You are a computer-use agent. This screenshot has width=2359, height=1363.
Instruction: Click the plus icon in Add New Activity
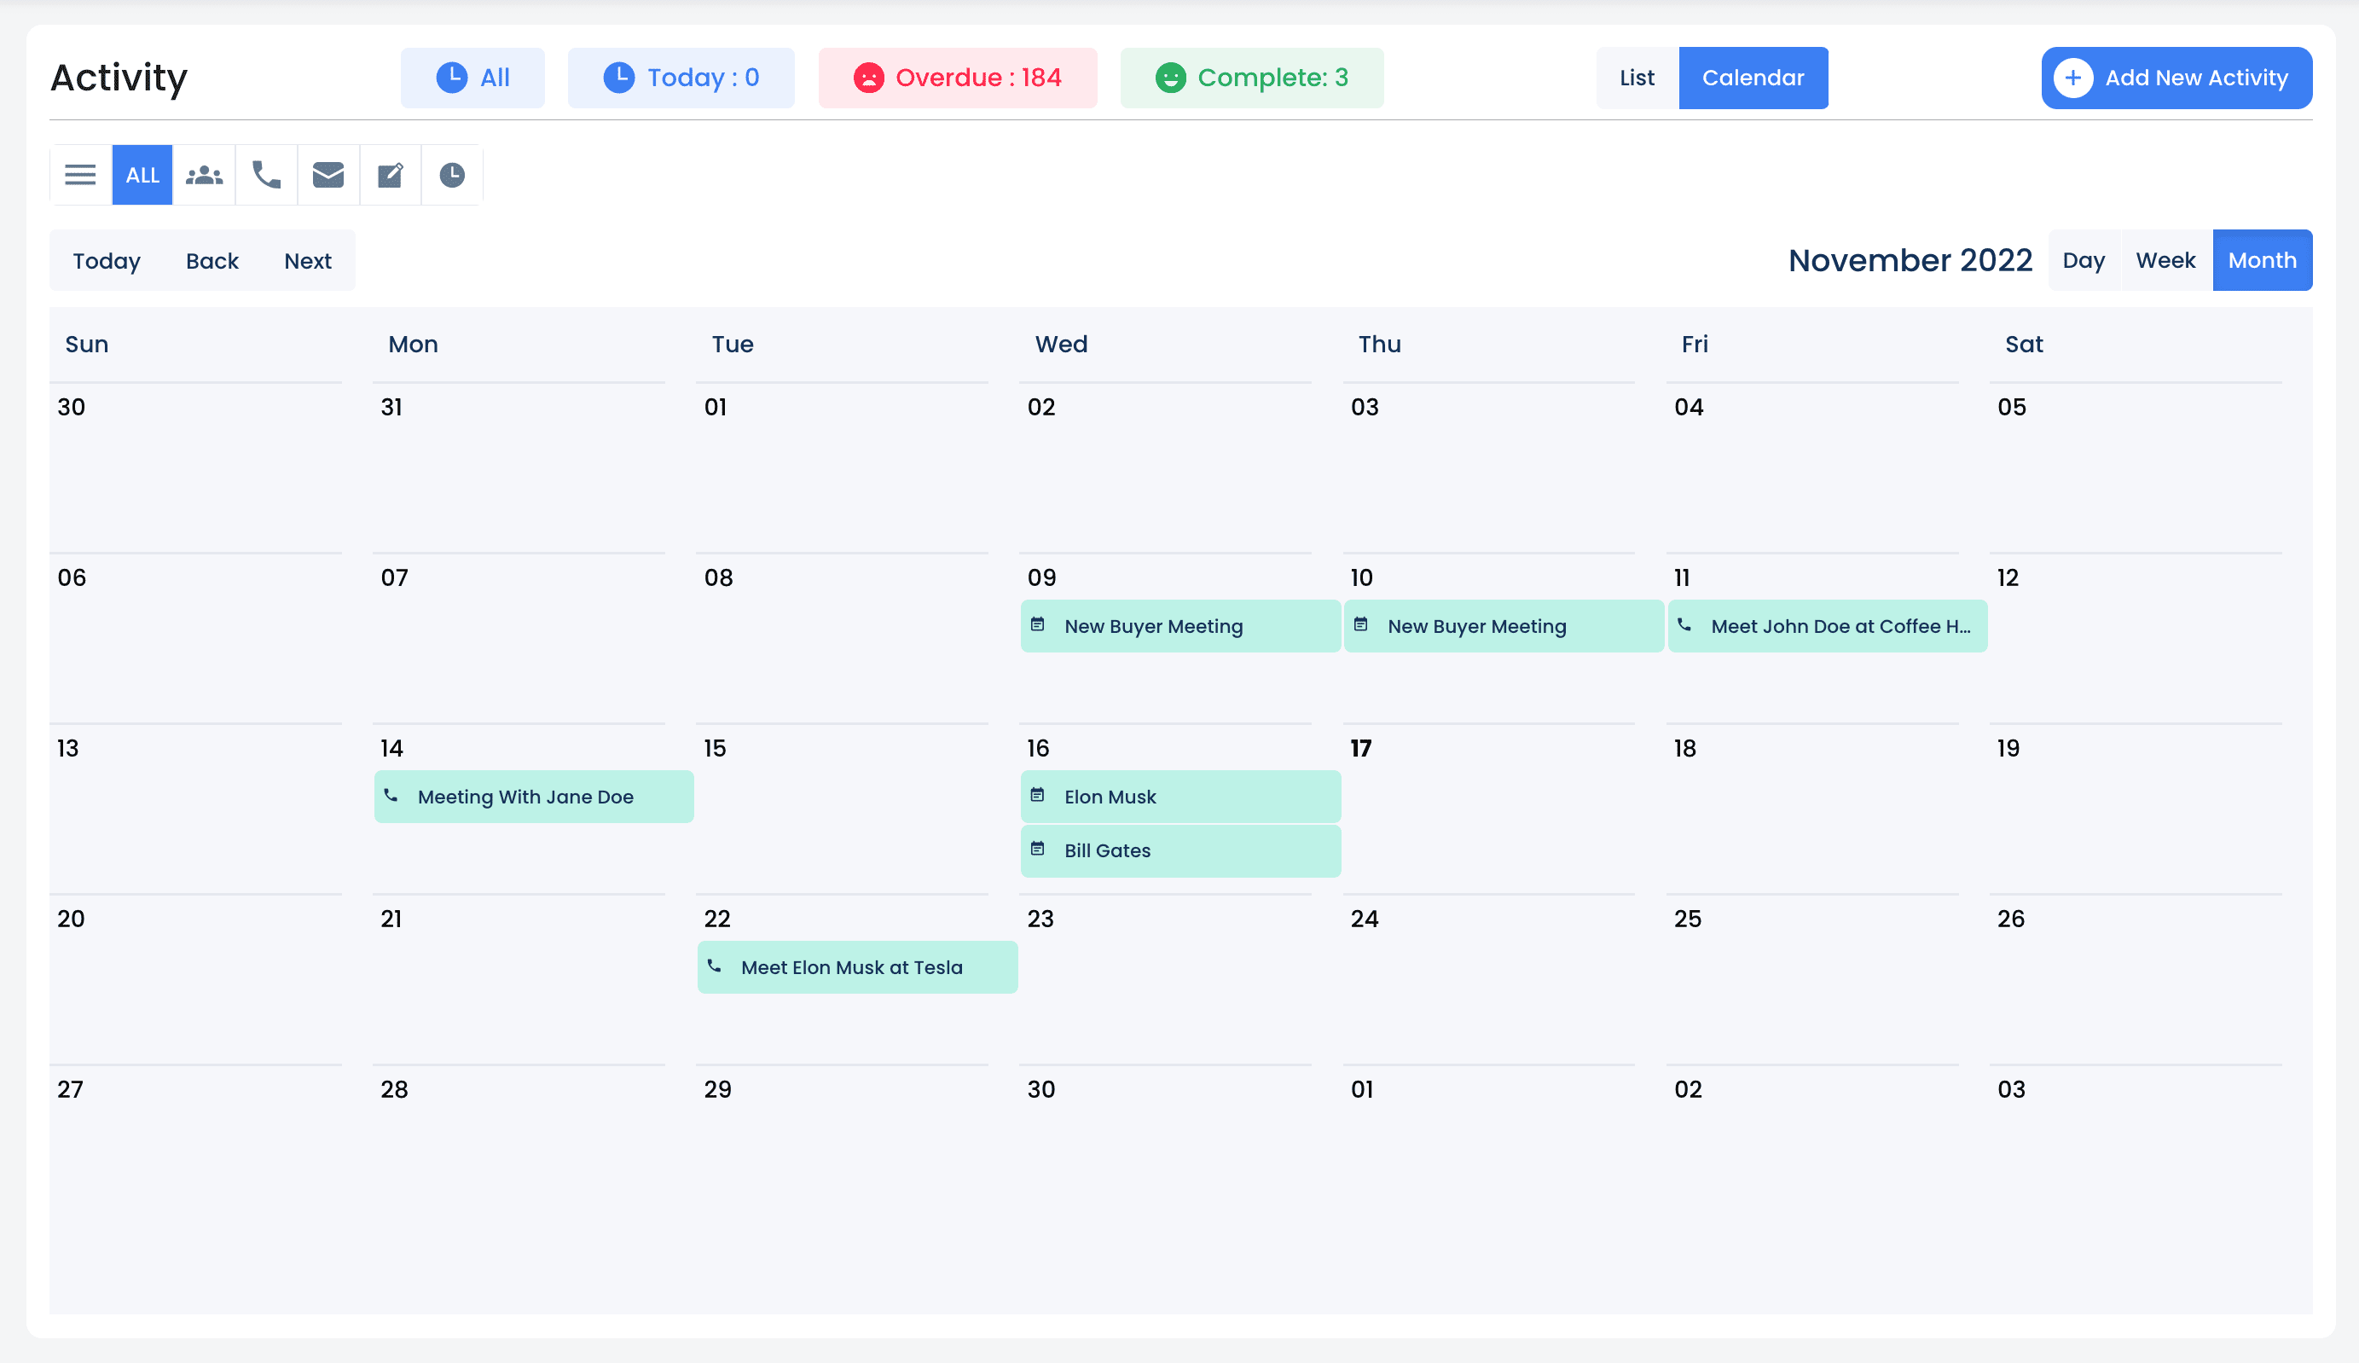[2072, 78]
